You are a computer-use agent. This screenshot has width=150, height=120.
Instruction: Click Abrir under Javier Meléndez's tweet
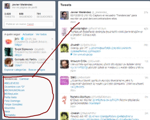(x=73, y=22)
